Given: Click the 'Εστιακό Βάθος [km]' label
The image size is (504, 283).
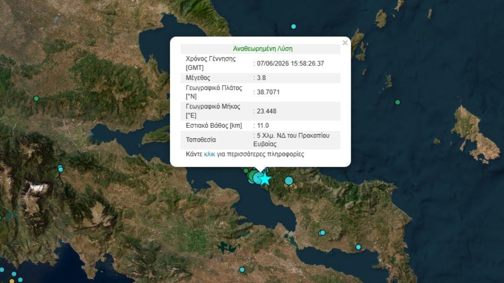Looking at the screenshot, I should tap(214, 125).
